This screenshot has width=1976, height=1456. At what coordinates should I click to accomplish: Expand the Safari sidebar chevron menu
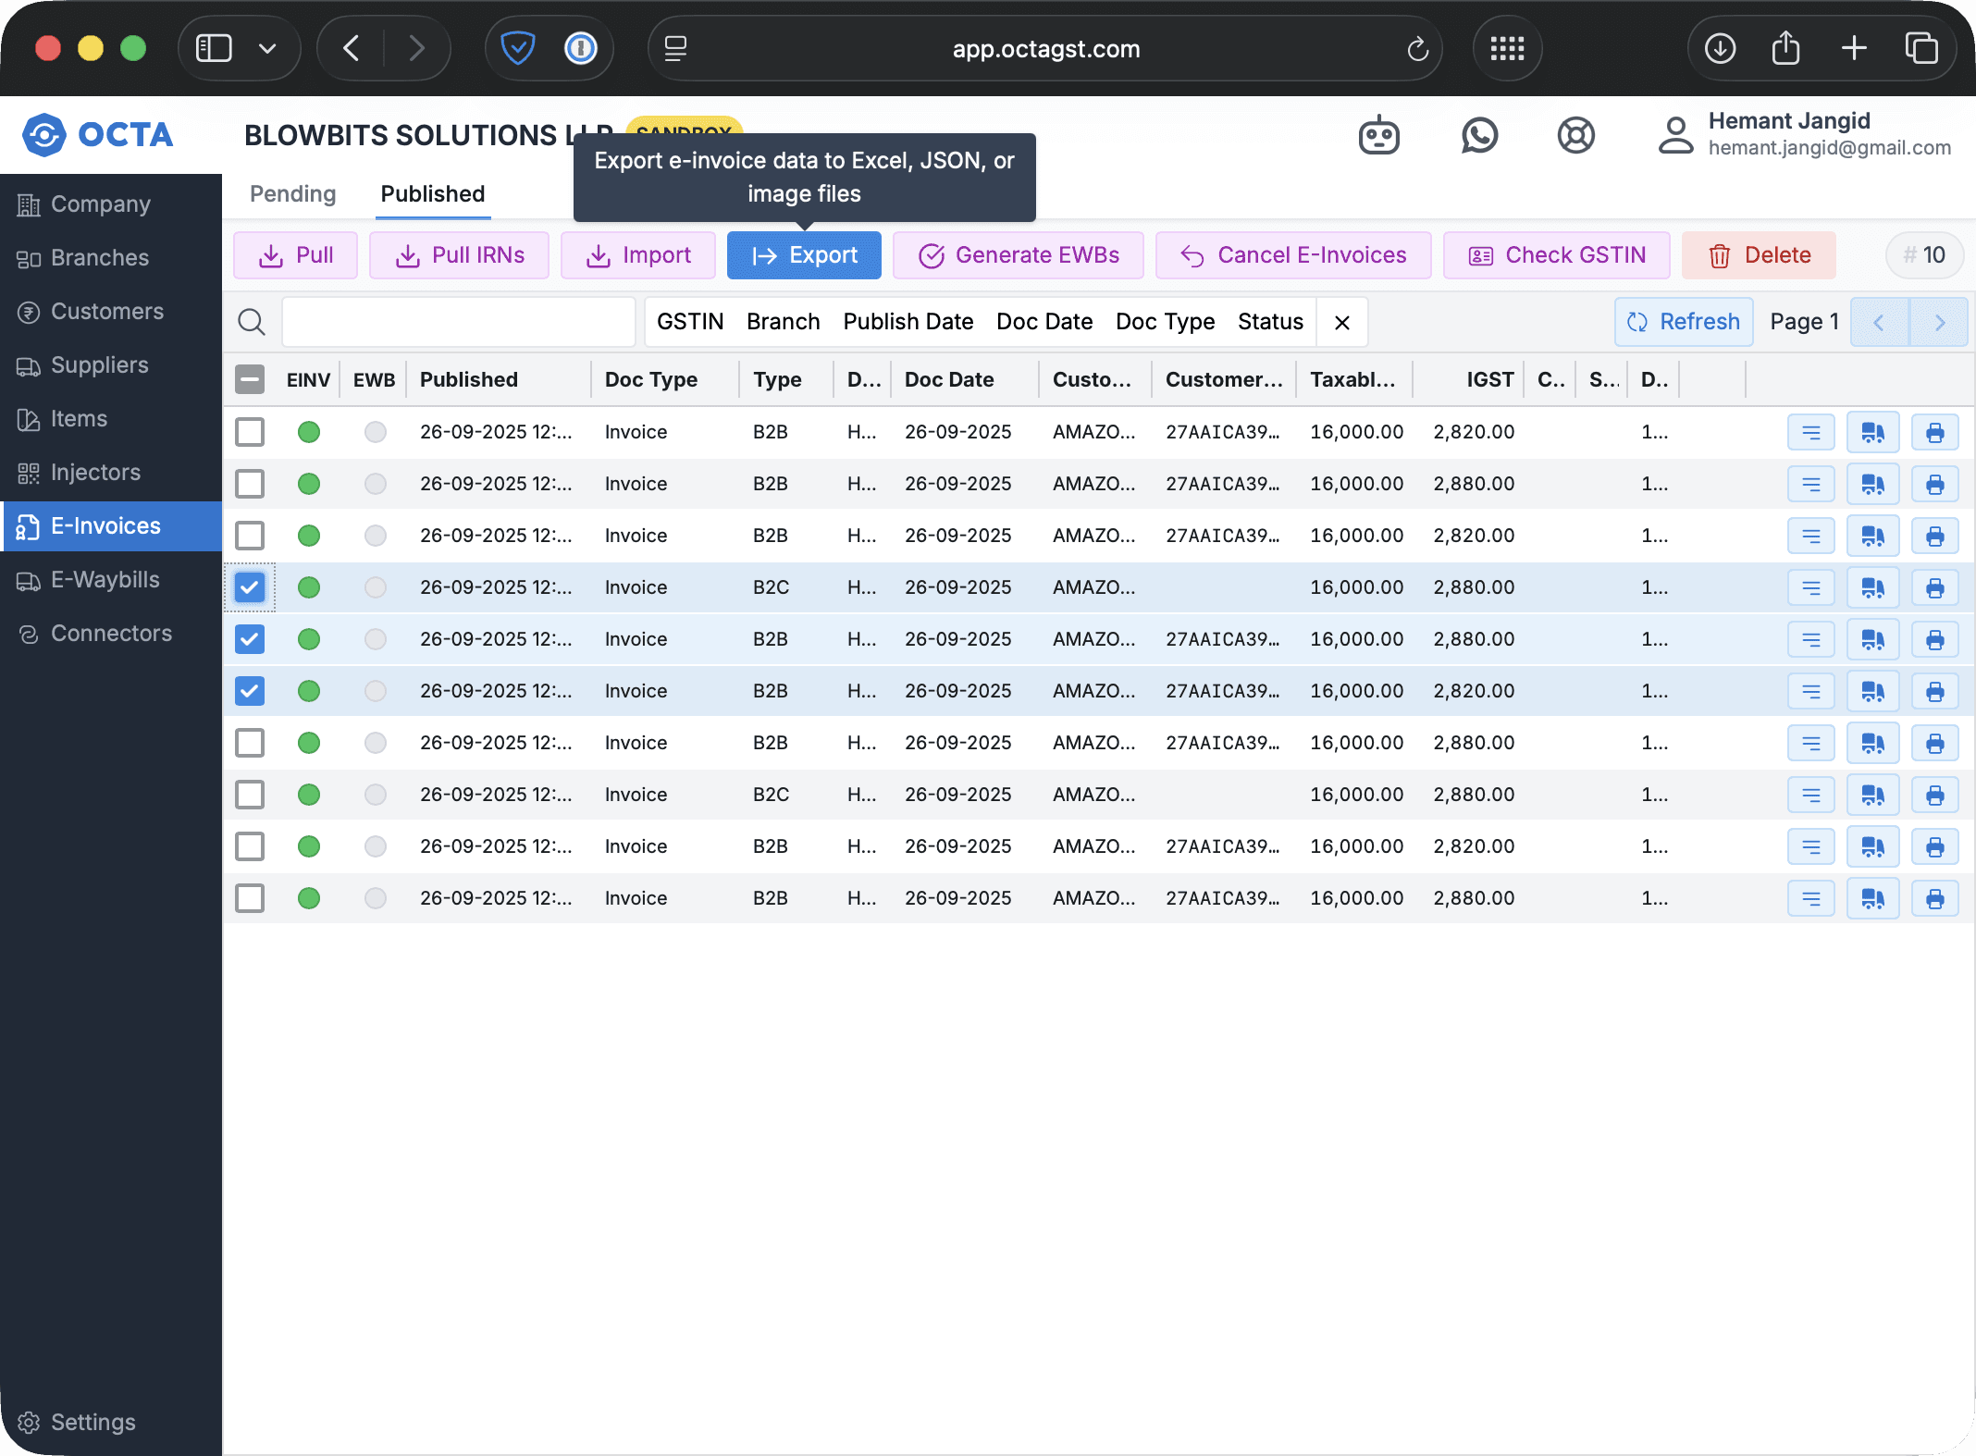pyautogui.click(x=267, y=48)
